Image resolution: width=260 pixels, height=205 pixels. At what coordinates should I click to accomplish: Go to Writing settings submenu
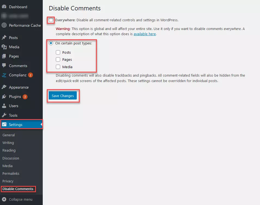tap(8, 143)
